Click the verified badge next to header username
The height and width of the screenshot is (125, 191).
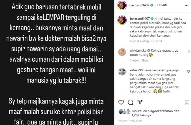[152, 5]
